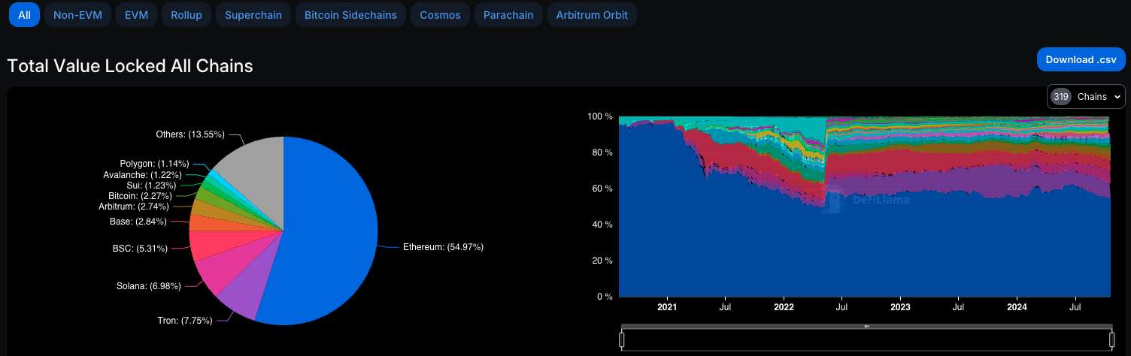
Task: Click the Download .csv button
Action: [x=1081, y=59]
